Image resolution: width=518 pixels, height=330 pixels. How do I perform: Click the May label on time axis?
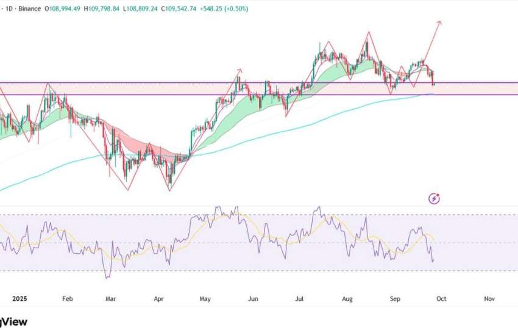click(205, 300)
